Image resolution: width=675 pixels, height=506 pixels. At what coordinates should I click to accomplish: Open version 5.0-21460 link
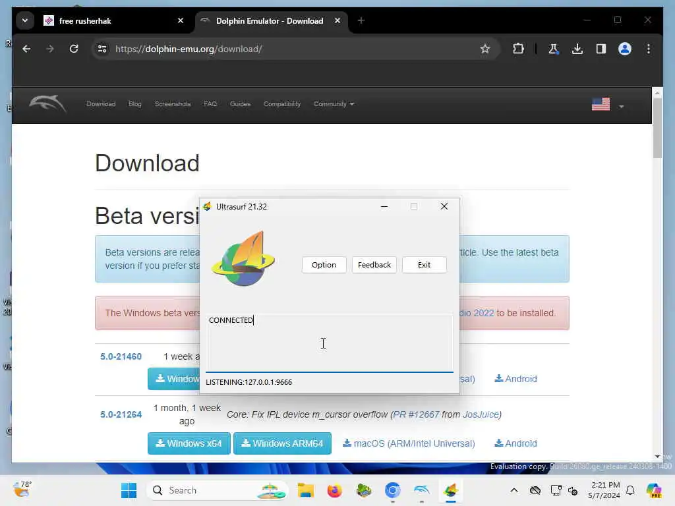(121, 356)
